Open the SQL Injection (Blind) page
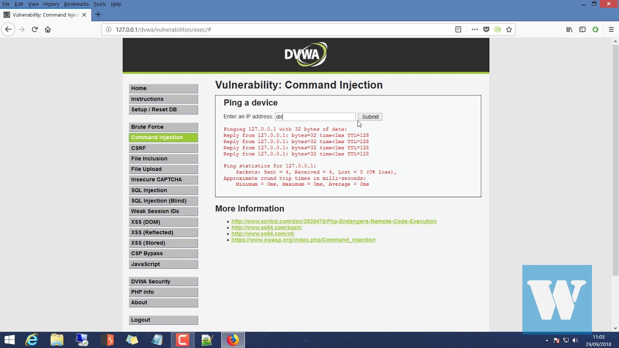 [163, 201]
